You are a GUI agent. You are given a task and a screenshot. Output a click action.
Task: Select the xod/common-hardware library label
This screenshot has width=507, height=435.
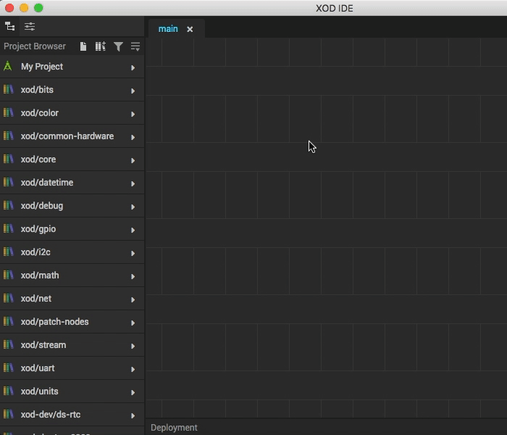[67, 136]
